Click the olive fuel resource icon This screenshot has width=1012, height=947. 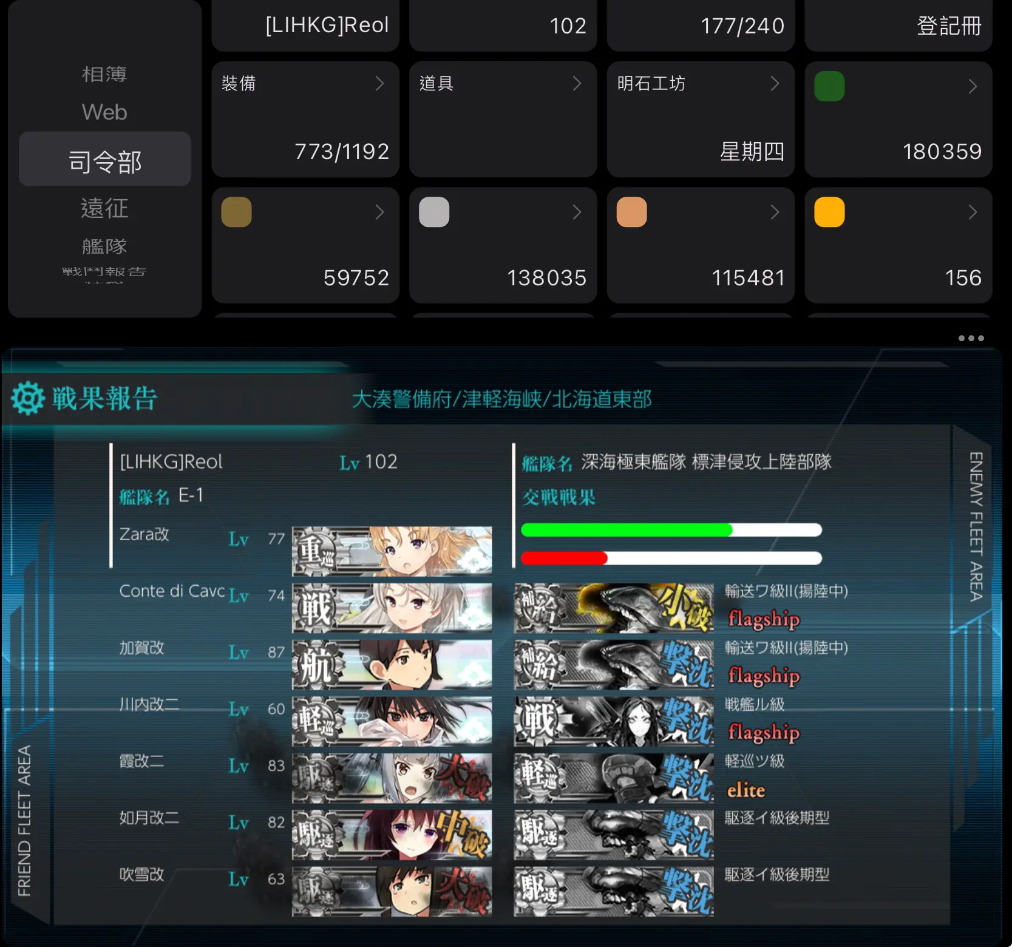[237, 212]
